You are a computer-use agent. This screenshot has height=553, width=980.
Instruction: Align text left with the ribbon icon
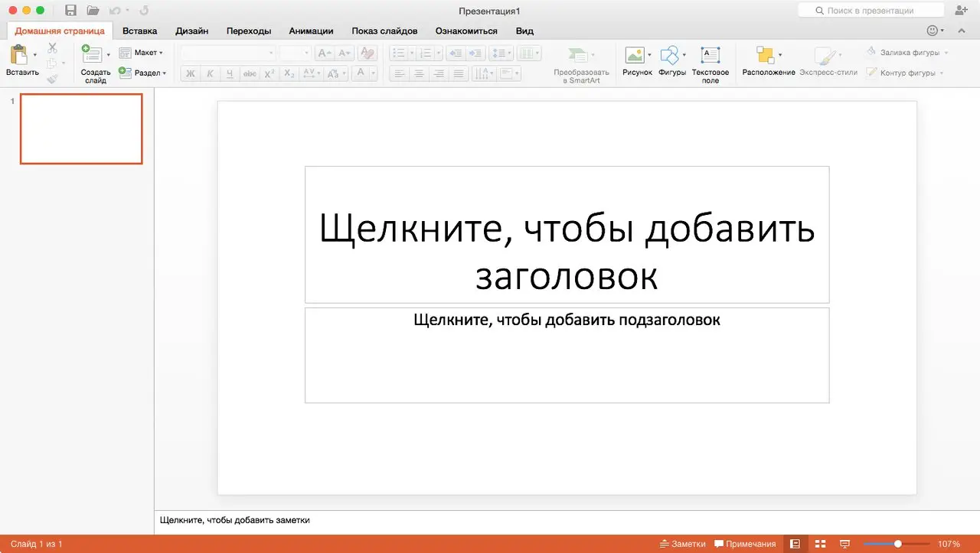pos(400,73)
